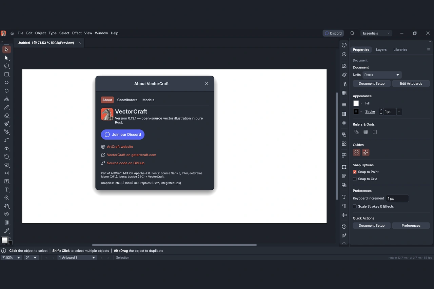Open the Source code on GitHub link
The image size is (434, 289).
point(126,163)
